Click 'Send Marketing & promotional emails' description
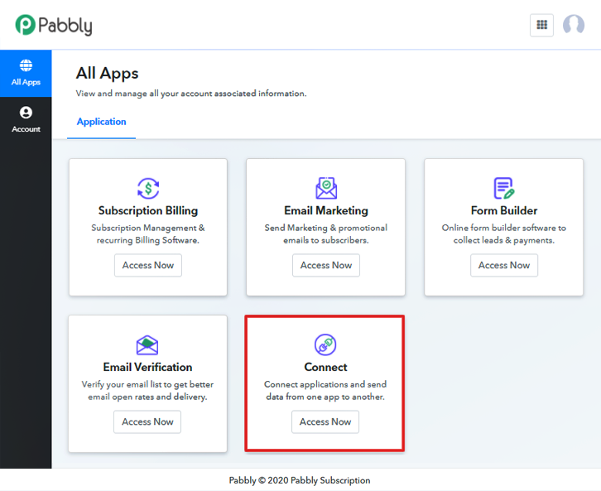This screenshot has height=491, width=601. (x=326, y=233)
